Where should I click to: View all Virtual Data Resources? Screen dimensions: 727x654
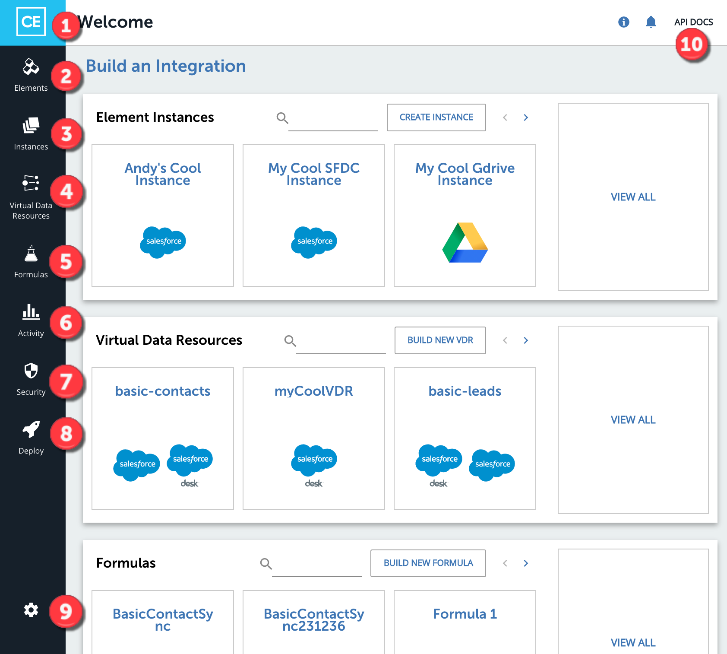coord(633,420)
